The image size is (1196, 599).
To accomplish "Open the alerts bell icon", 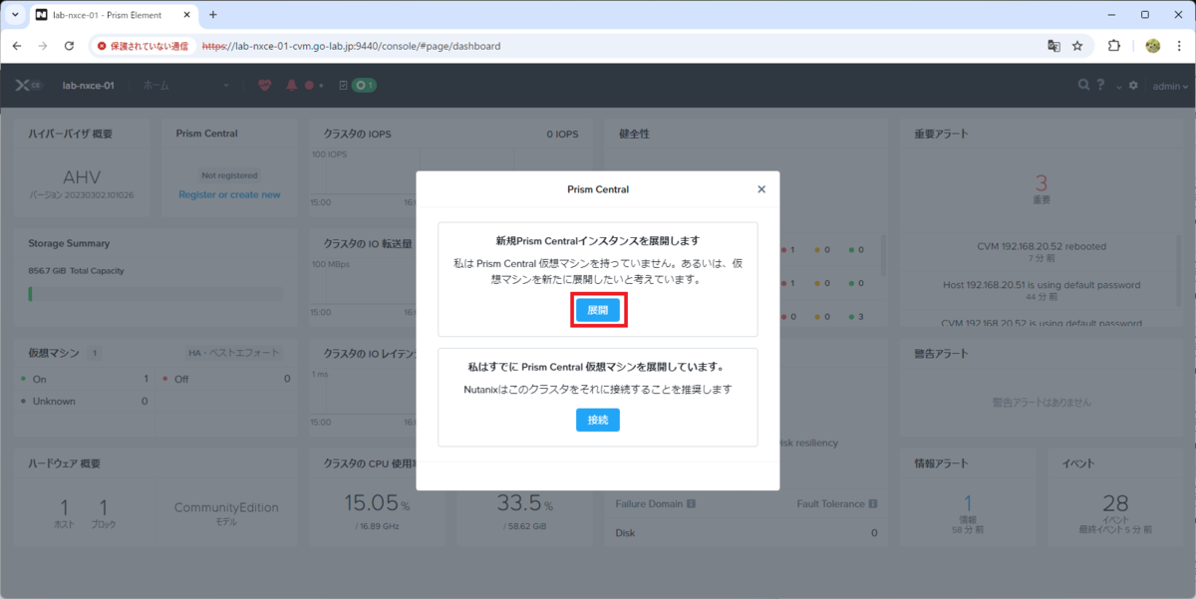I will pos(292,86).
